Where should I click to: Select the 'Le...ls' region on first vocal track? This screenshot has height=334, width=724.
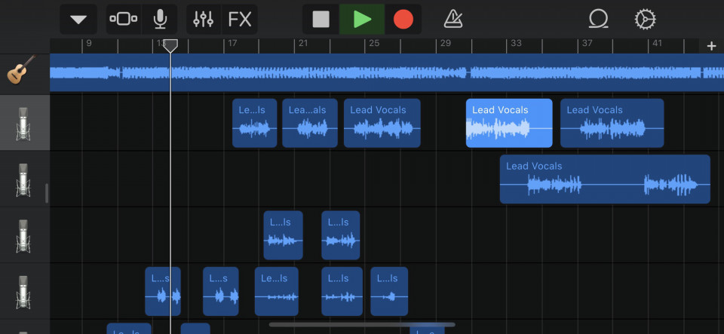tap(254, 123)
